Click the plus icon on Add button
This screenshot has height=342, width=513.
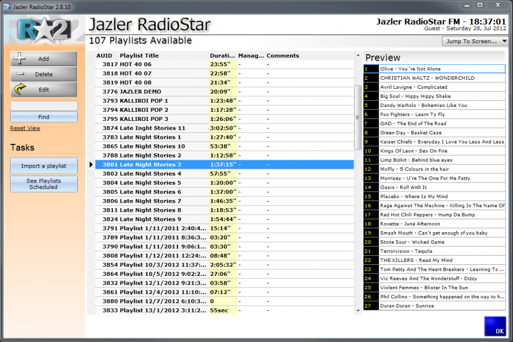(20, 58)
